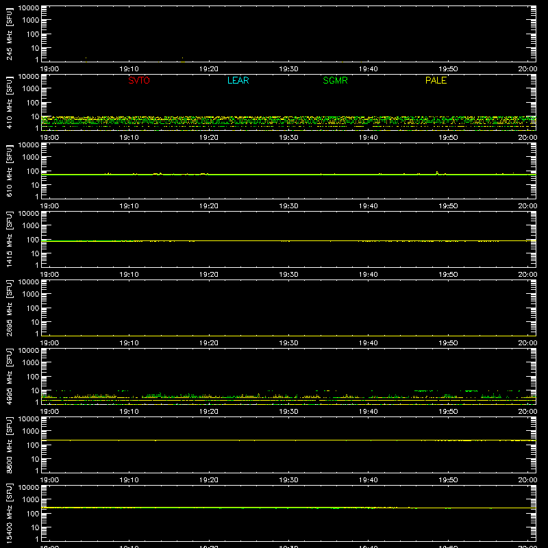548x548 pixels.
Task: Click the 10000 tick label of 245 MHz panel
Action: coord(29,8)
